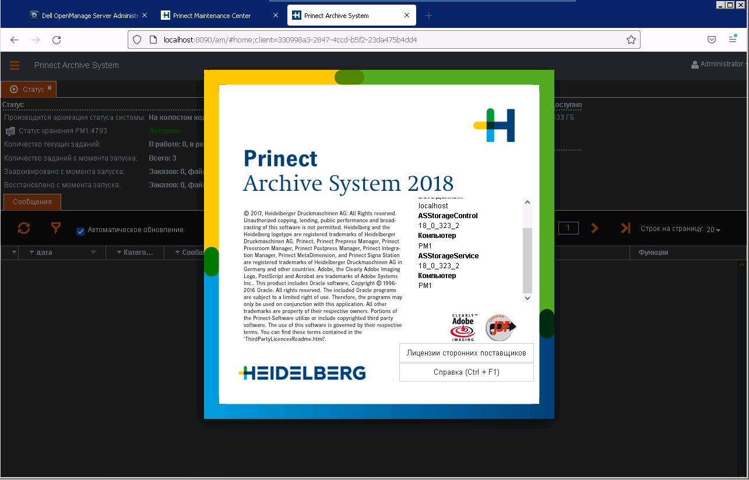Viewport: 749px width, 480px height.
Task: Open a new browser tab with plus
Action: click(428, 16)
